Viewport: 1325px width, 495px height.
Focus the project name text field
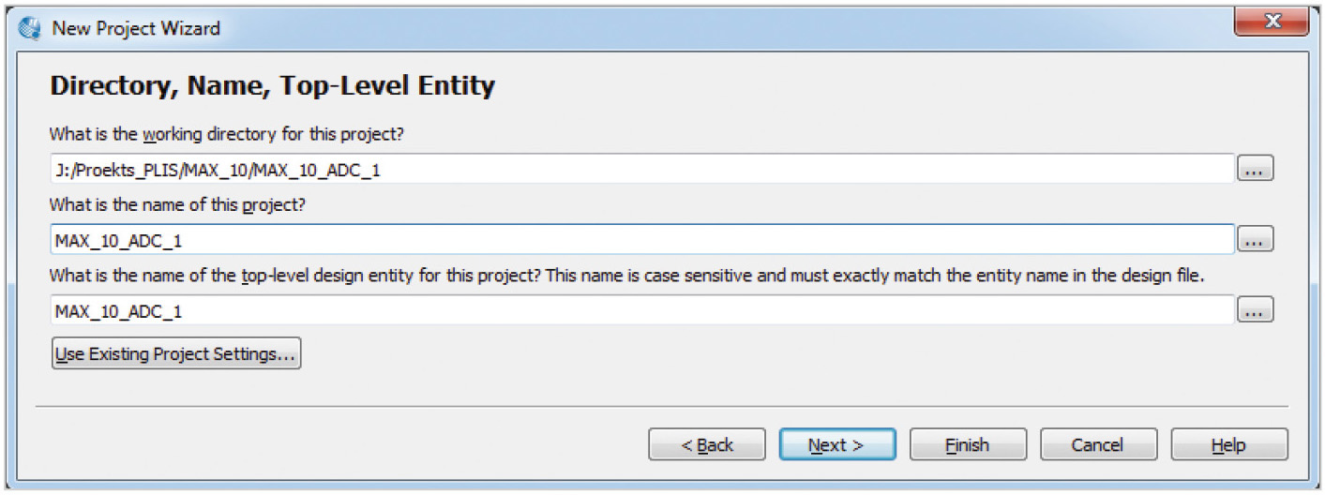click(x=641, y=240)
